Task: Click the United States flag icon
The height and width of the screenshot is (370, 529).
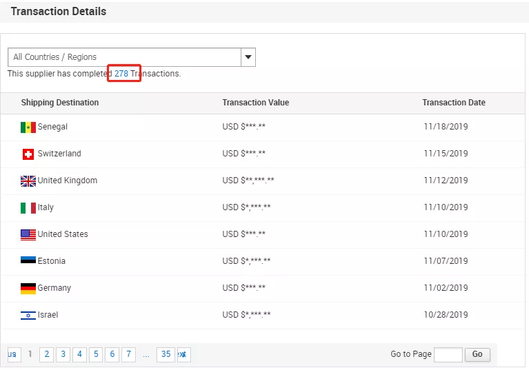Action: [x=28, y=235]
